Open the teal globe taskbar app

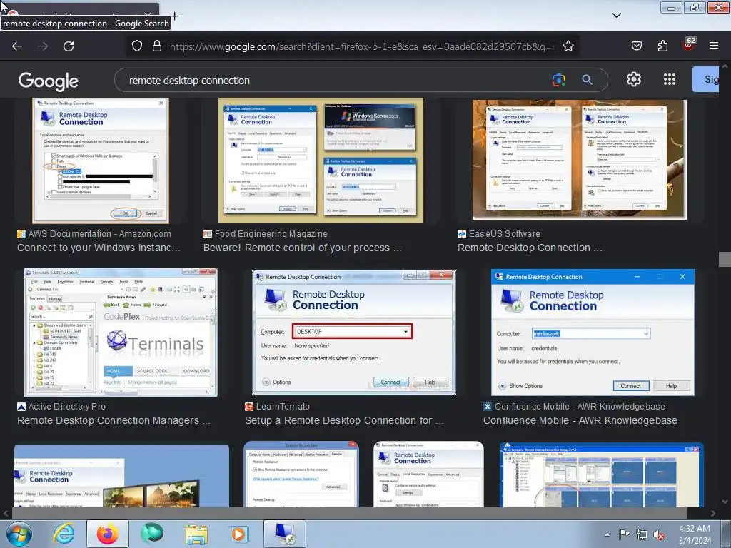[x=152, y=534]
